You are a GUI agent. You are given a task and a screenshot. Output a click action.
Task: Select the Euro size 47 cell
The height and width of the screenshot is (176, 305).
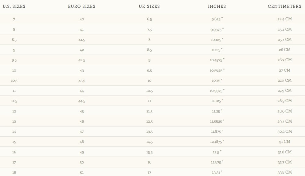[82, 132]
